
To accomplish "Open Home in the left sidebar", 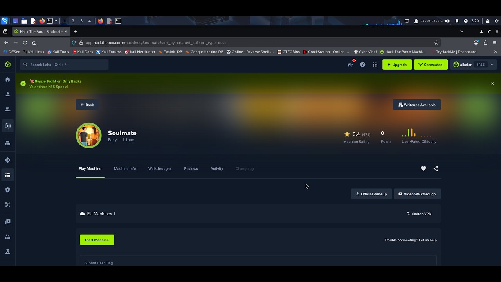I will 7,80.
